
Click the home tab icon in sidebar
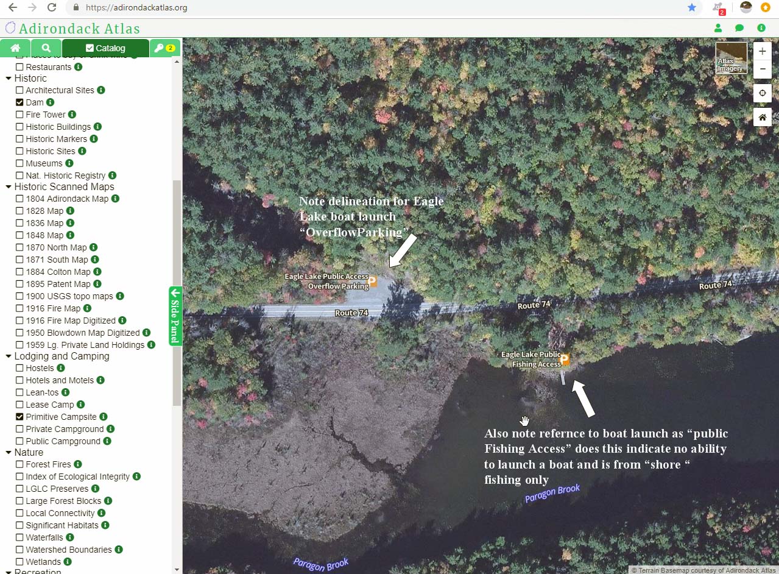tap(15, 48)
